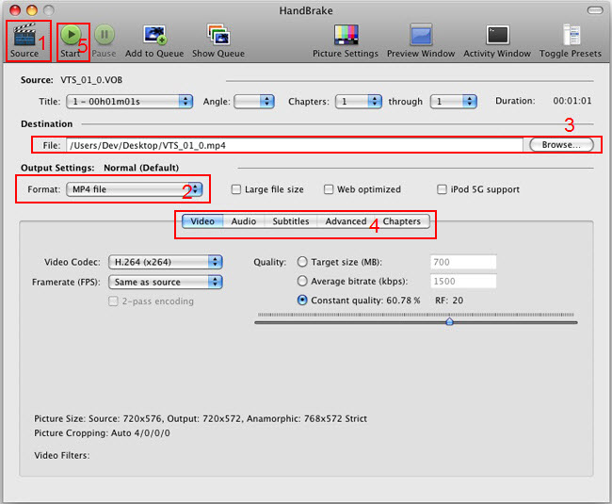Open the Show Queue icon
Viewport: 612px width, 504px height.
(x=217, y=36)
